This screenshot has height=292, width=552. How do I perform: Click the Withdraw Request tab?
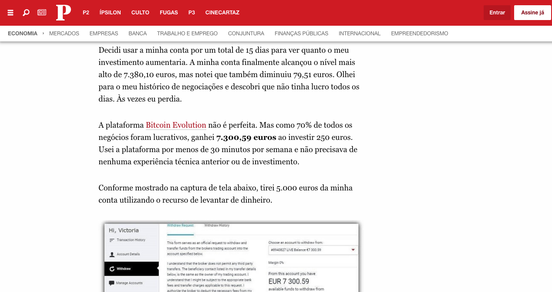tap(180, 226)
